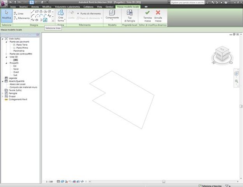
Task: Select the Nord elevation view
Action: click(x=16, y=69)
